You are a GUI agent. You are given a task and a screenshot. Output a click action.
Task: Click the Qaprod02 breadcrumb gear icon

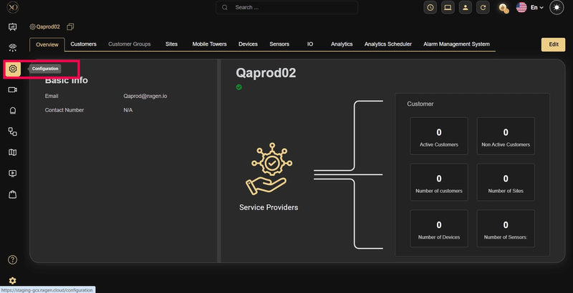tap(32, 26)
